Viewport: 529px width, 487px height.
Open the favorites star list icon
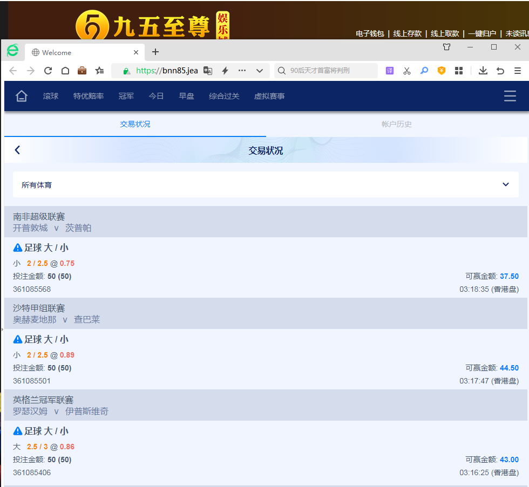[x=99, y=71]
